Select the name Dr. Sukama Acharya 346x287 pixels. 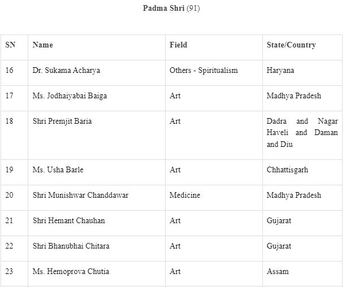(66, 71)
